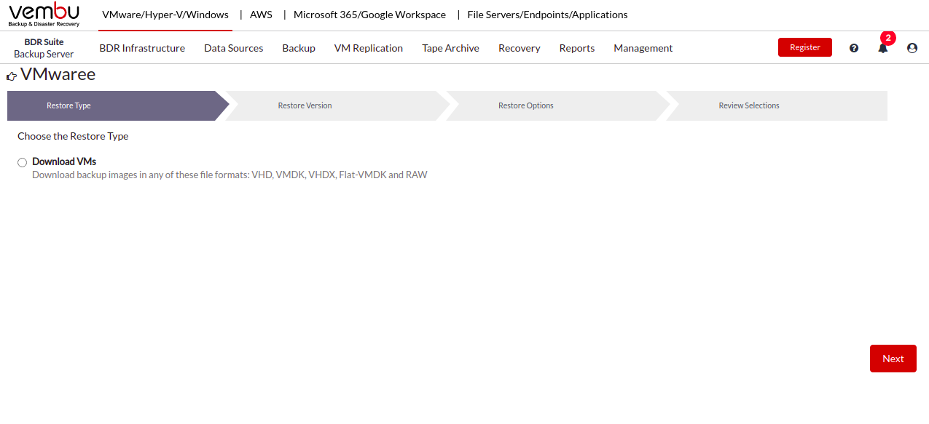Open the VM Replication menu
This screenshot has height=424, width=929.
tap(369, 48)
